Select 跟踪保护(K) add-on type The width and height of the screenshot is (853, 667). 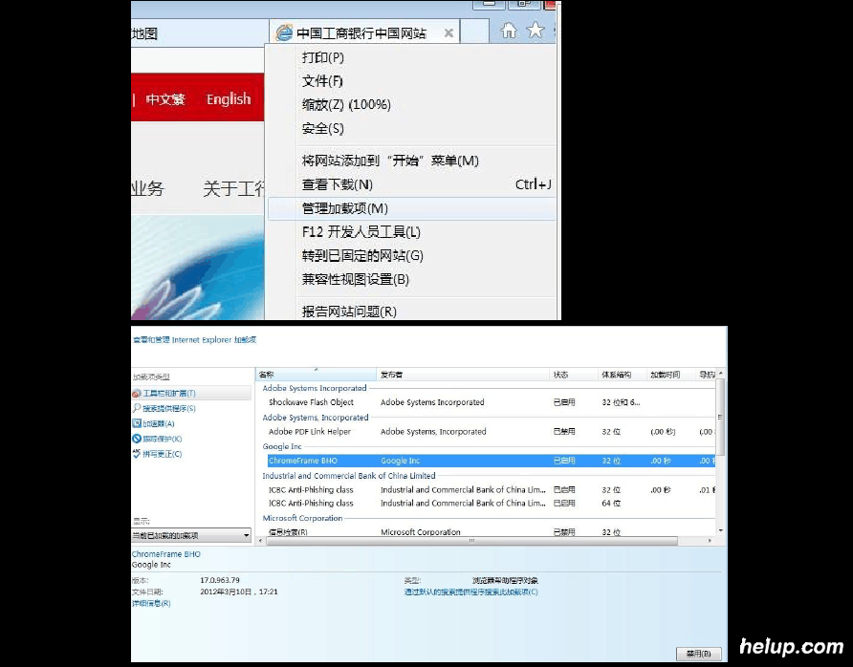(162, 439)
